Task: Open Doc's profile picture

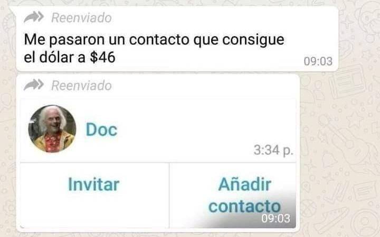Action: point(52,129)
